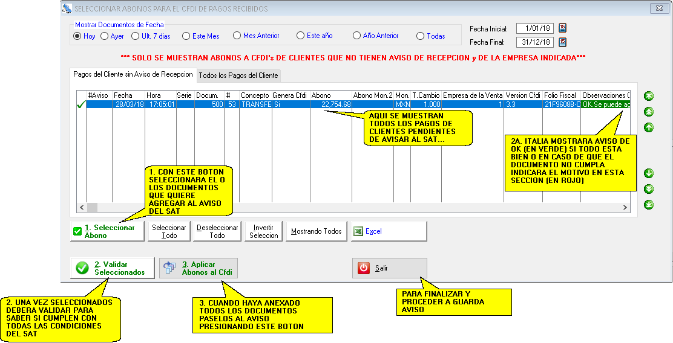The image size is (673, 343).
Task: Select the Todas radio option
Action: pyautogui.click(x=420, y=36)
